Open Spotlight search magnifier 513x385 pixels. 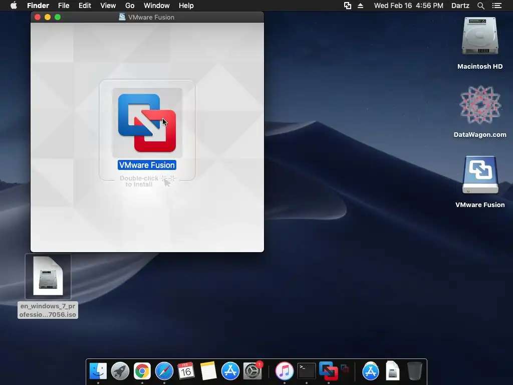coord(480,6)
